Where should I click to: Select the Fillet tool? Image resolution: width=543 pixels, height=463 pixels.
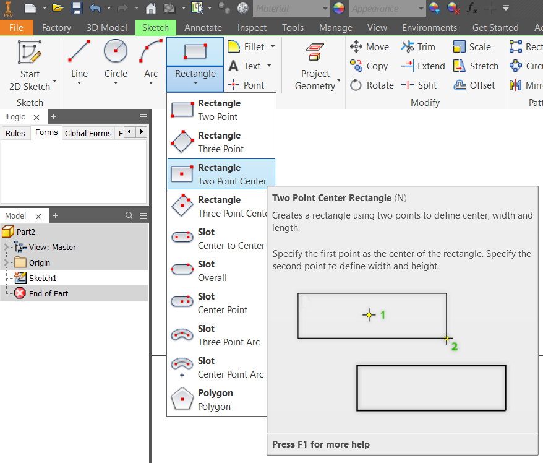click(x=249, y=46)
